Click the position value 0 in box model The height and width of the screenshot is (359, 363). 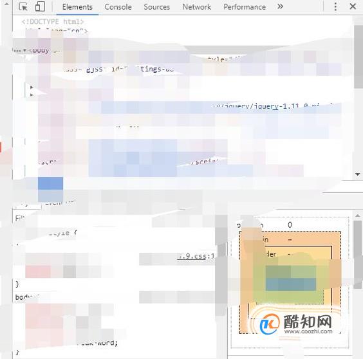click(x=290, y=225)
